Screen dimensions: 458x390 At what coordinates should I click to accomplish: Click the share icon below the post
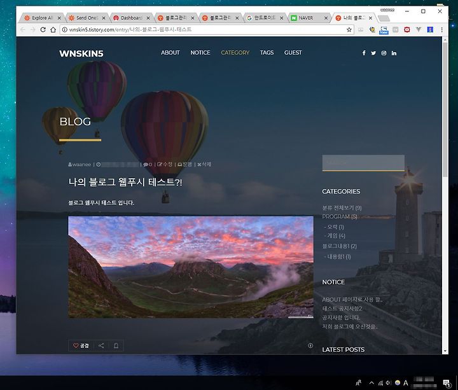click(101, 345)
